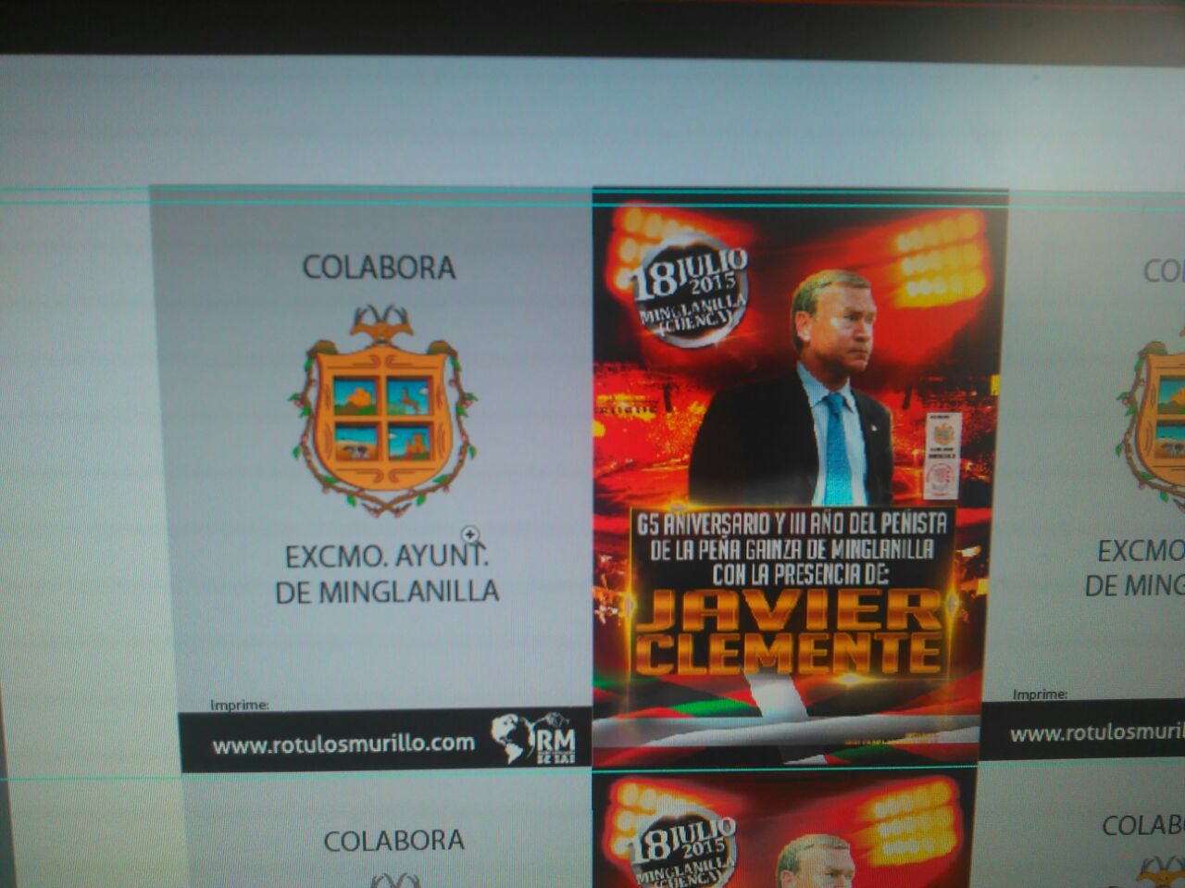Click the COLABORA heading on the lower-left card

(x=393, y=841)
